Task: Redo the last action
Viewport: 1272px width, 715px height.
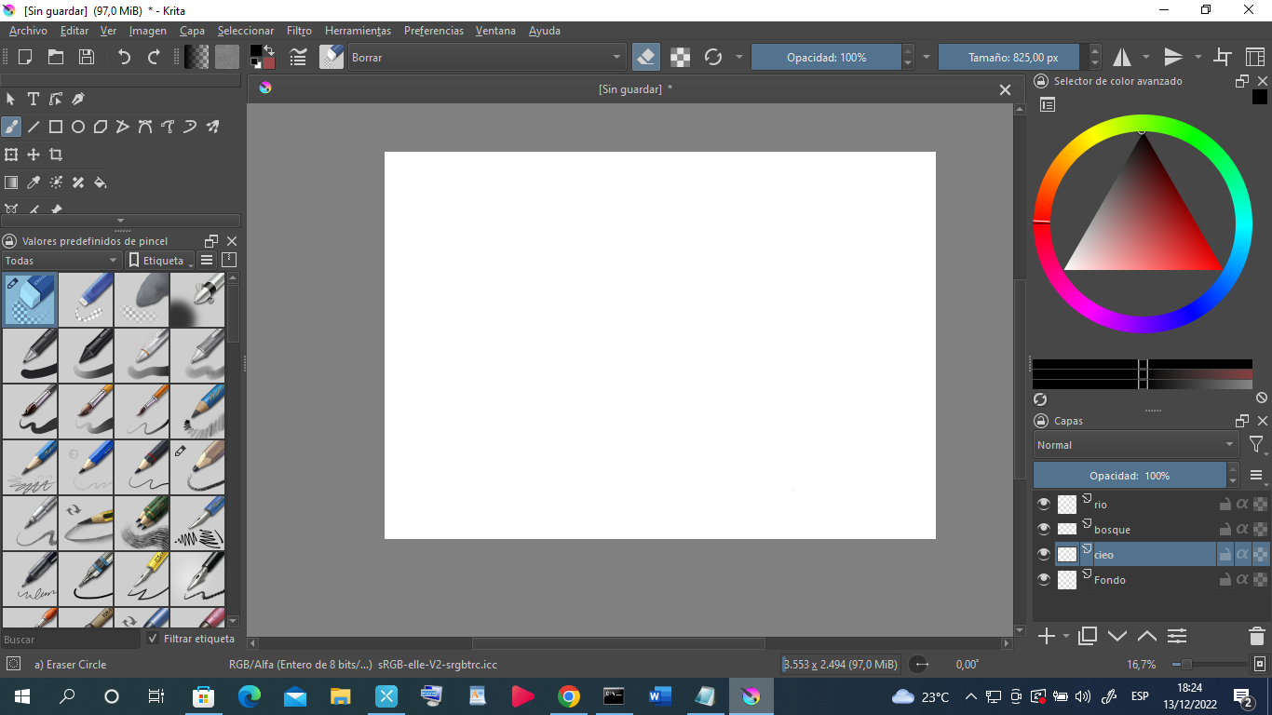Action: click(155, 57)
